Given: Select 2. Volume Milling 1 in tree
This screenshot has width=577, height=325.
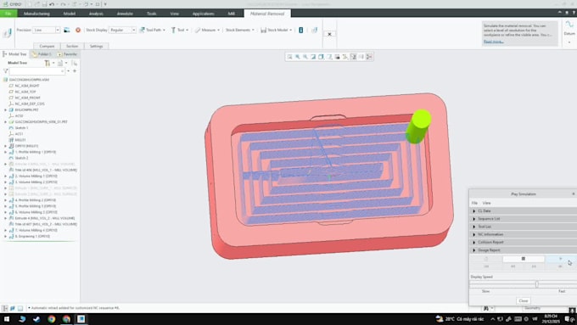Looking at the screenshot, I should (36, 176).
